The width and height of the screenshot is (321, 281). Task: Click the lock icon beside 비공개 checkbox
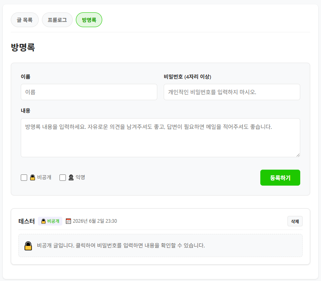pos(33,178)
